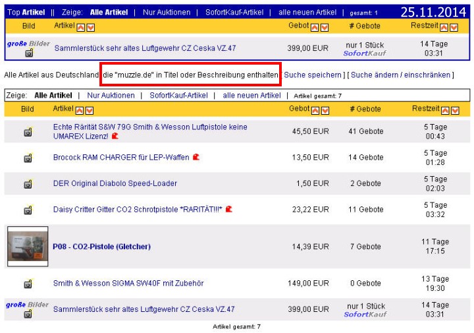Screen dimensions: 474x333
Task: Sort Top Artikel table by Gebot ascending arrow
Action: coord(315,26)
